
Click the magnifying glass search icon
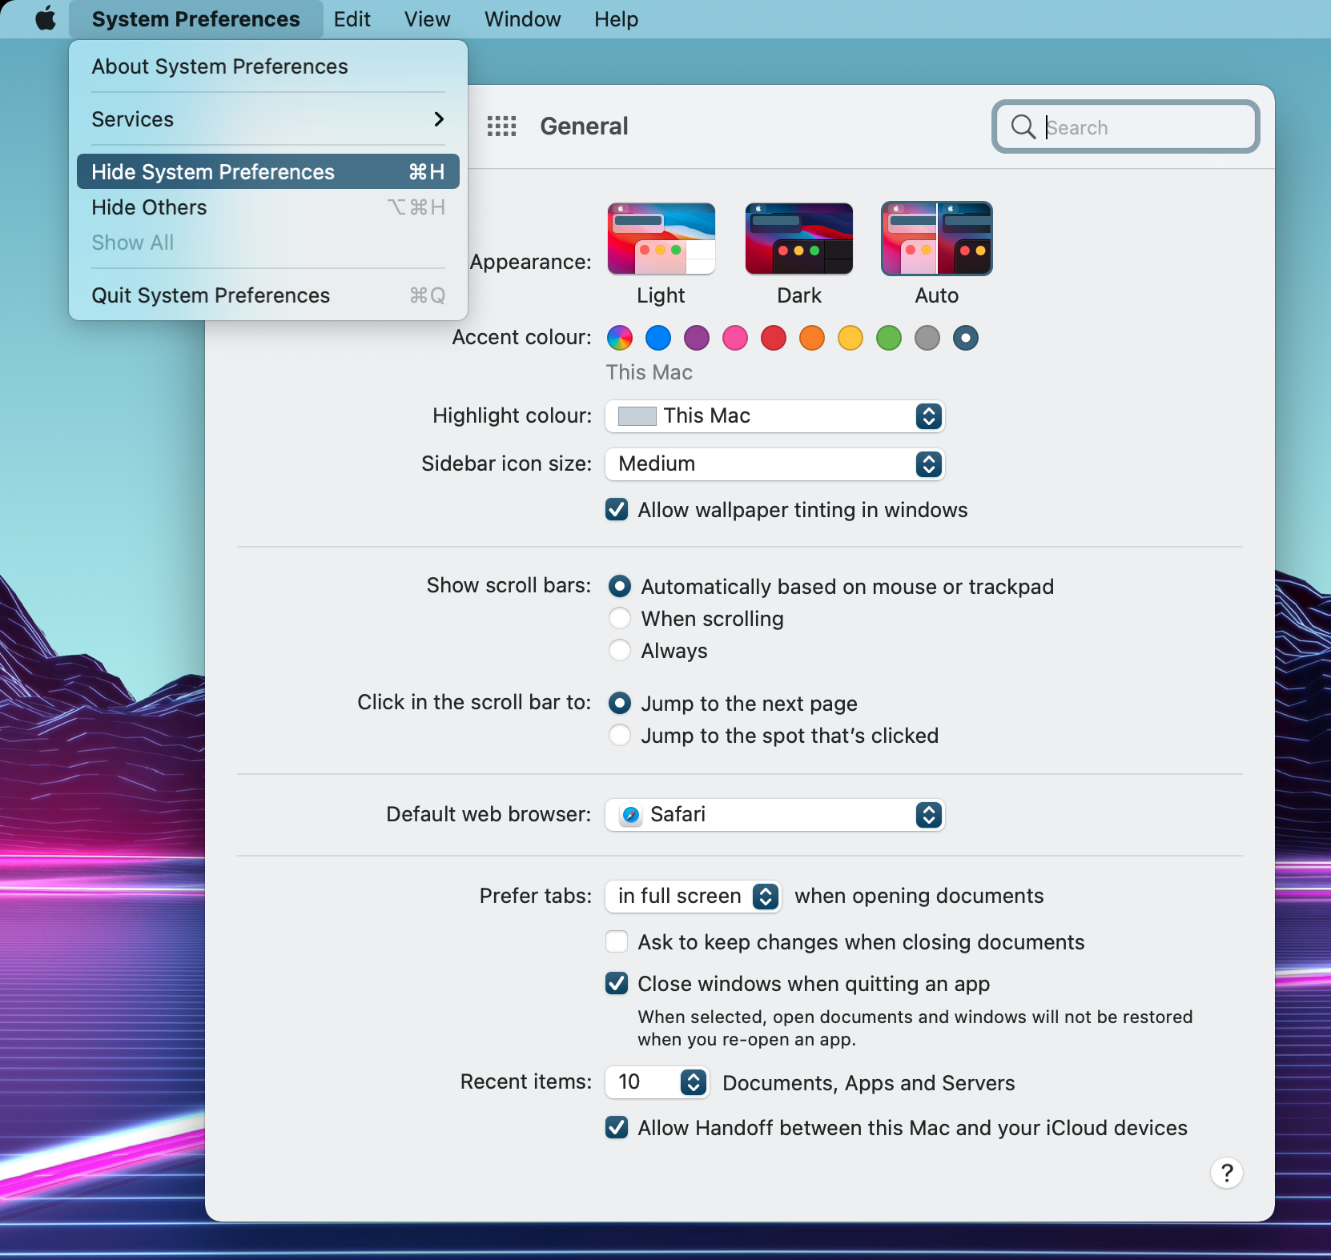pyautogui.click(x=1023, y=126)
